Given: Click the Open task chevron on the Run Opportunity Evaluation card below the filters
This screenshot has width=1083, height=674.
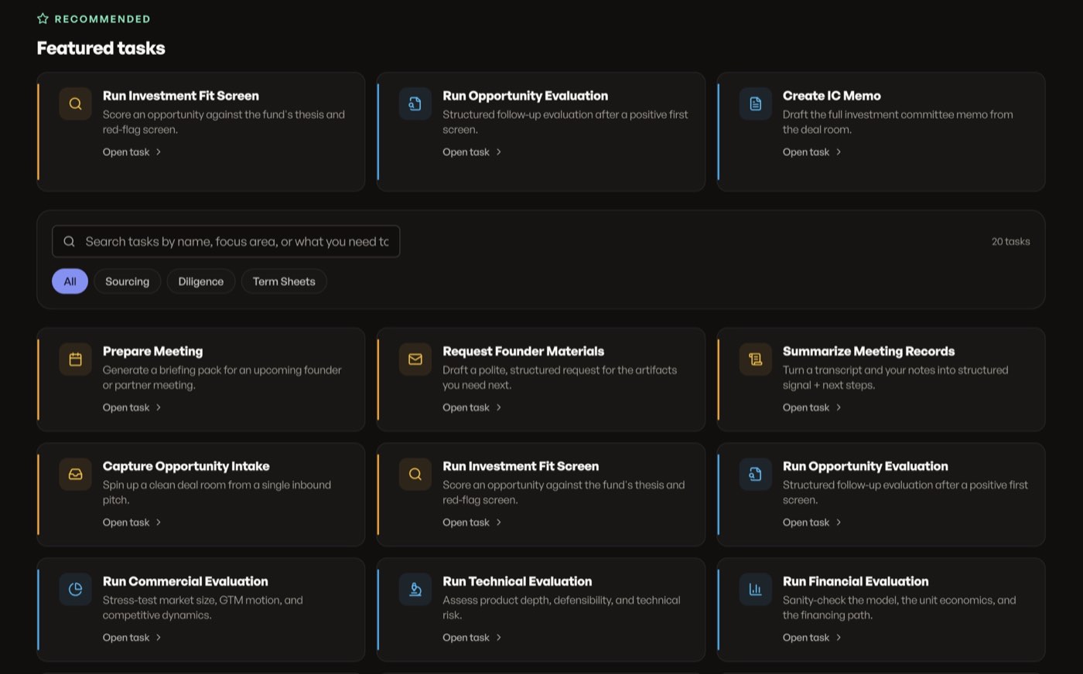Looking at the screenshot, I should 839,523.
